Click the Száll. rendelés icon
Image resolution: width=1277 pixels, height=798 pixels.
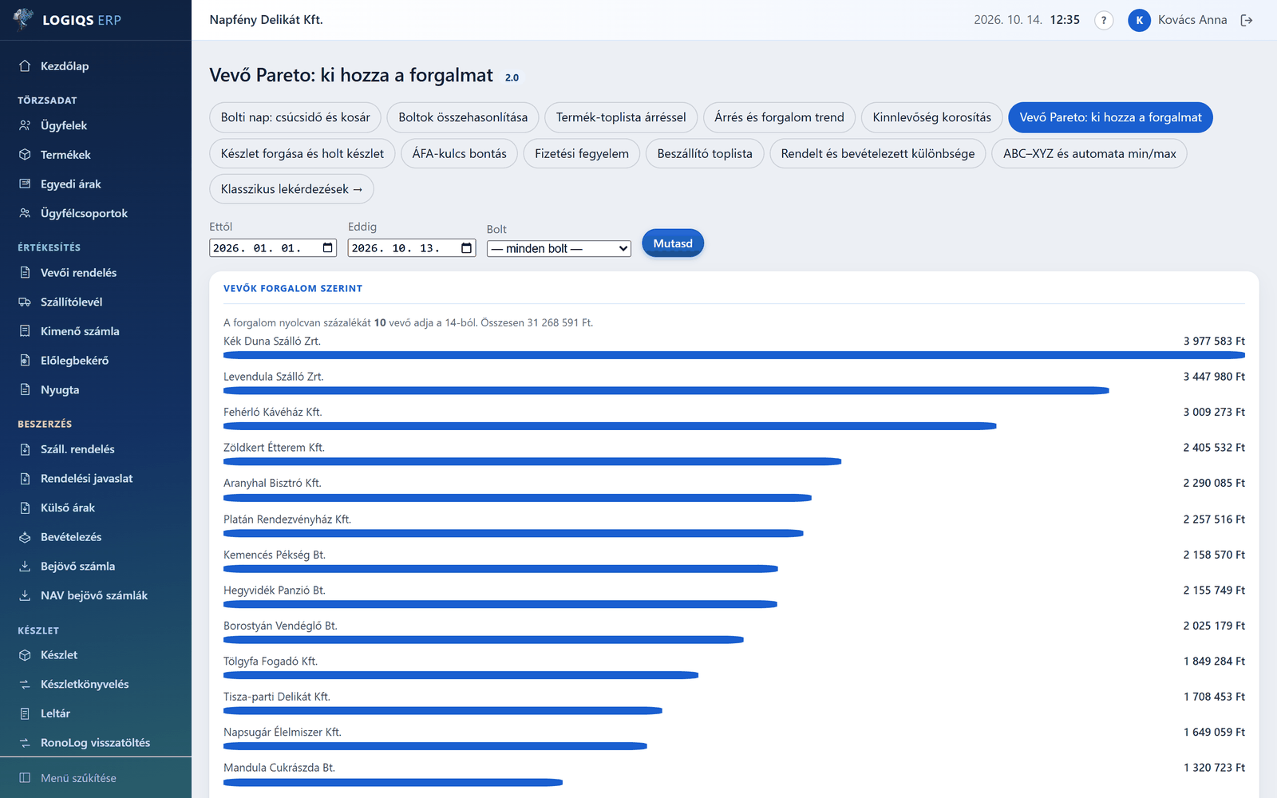pyautogui.click(x=25, y=449)
